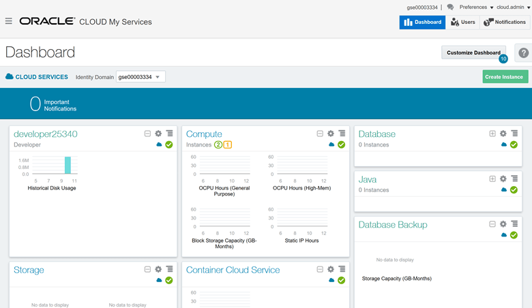The width and height of the screenshot is (532, 308).
Task: Switch to the Users tab
Action: tap(463, 22)
